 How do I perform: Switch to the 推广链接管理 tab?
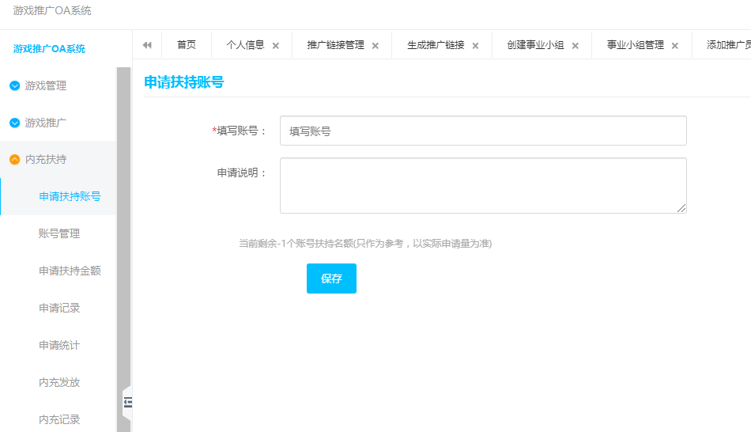pos(335,45)
